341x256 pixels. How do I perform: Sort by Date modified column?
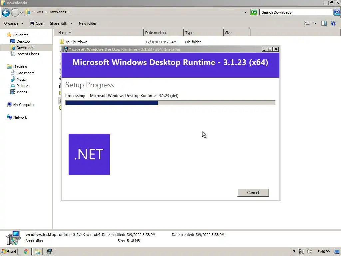coord(164,33)
